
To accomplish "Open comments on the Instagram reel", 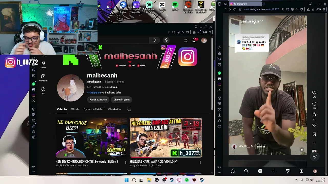I will tap(314, 103).
